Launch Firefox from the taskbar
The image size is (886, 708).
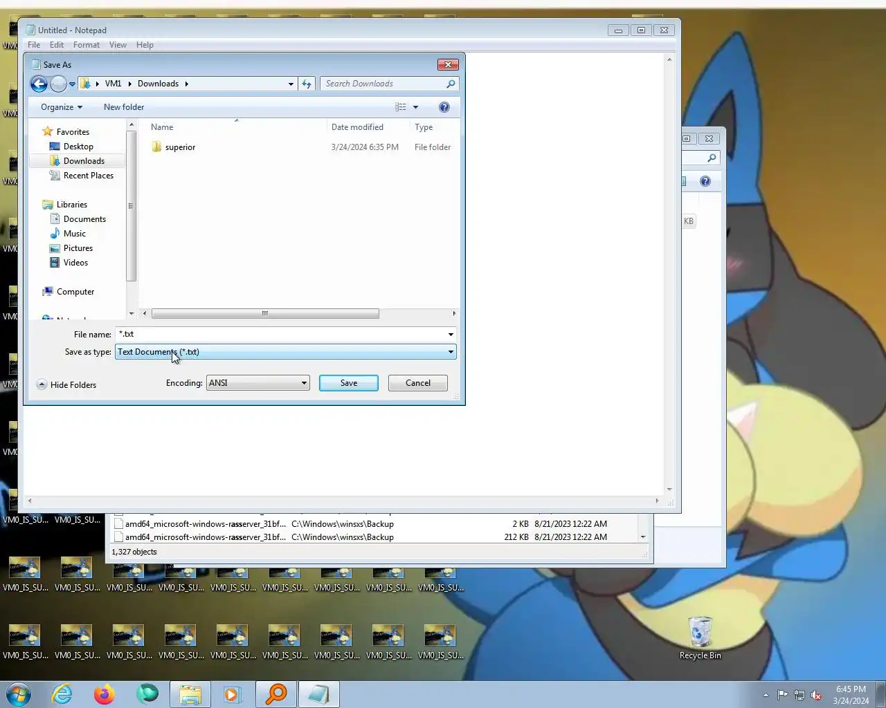click(105, 694)
